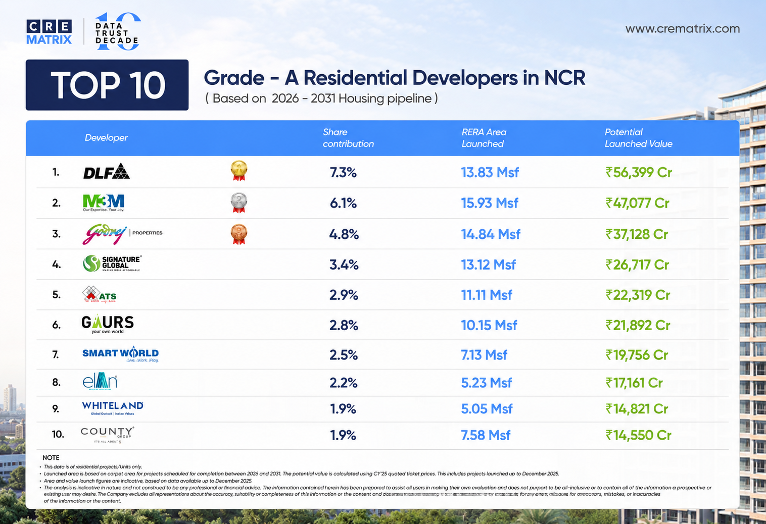Select the 13.12 Msf area value
This screenshot has height=524, width=766.
488,265
